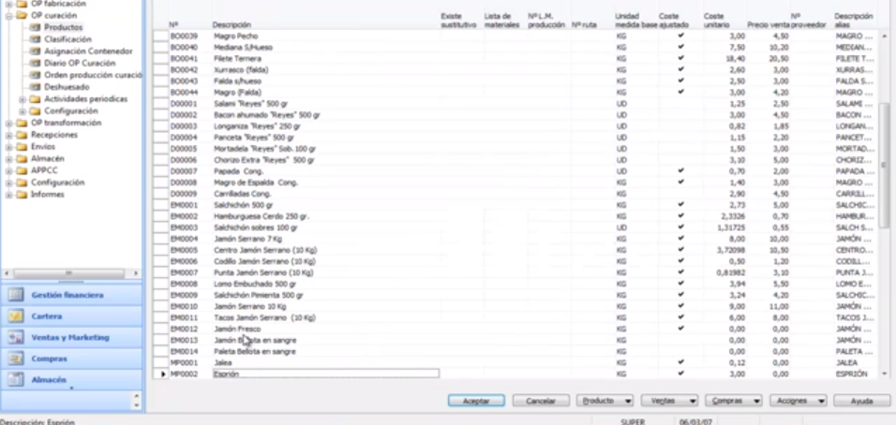896x425 pixels.
Task: Open the Productos item icon in tree
Action: pyautogui.click(x=36, y=27)
